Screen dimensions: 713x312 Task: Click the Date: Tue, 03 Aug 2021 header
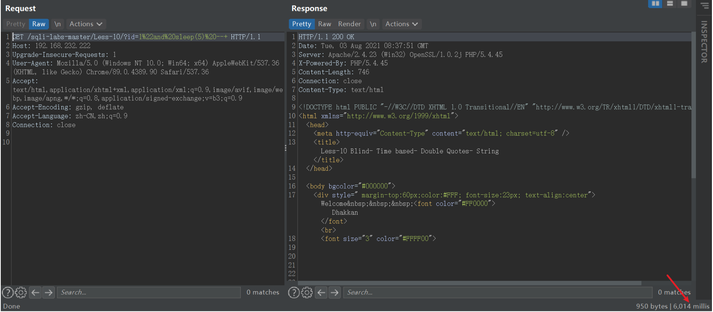coord(363,46)
